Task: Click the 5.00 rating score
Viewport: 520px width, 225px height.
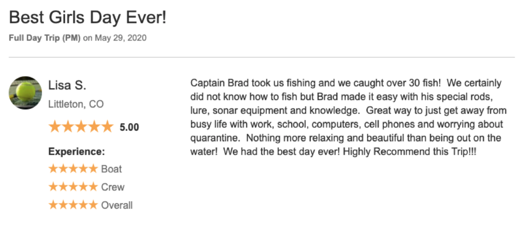Action: pyautogui.click(x=129, y=127)
